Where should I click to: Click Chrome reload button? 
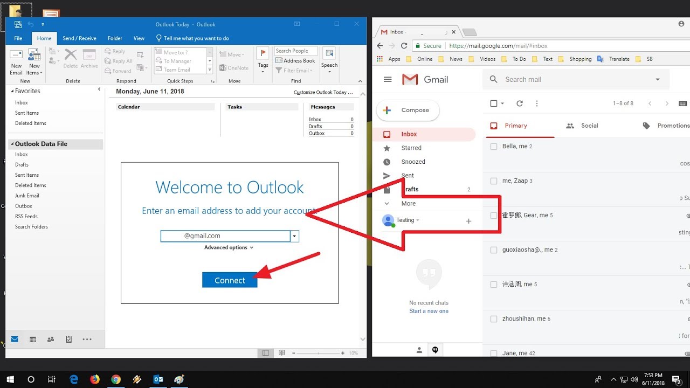click(404, 46)
